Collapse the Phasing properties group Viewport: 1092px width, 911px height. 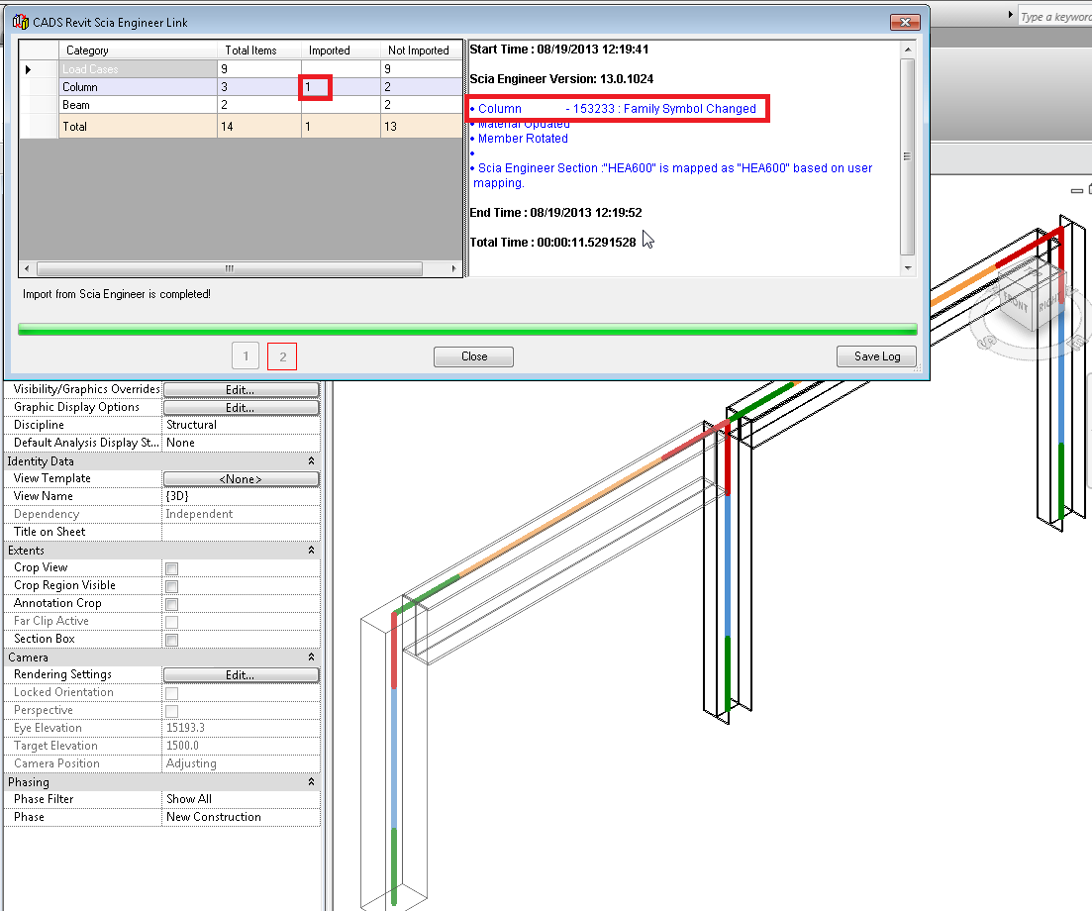[311, 782]
